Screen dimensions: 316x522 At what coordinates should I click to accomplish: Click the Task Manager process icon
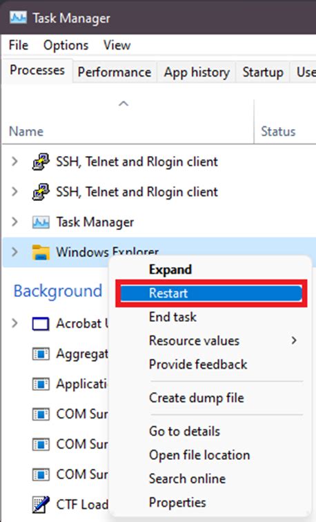click(x=41, y=222)
